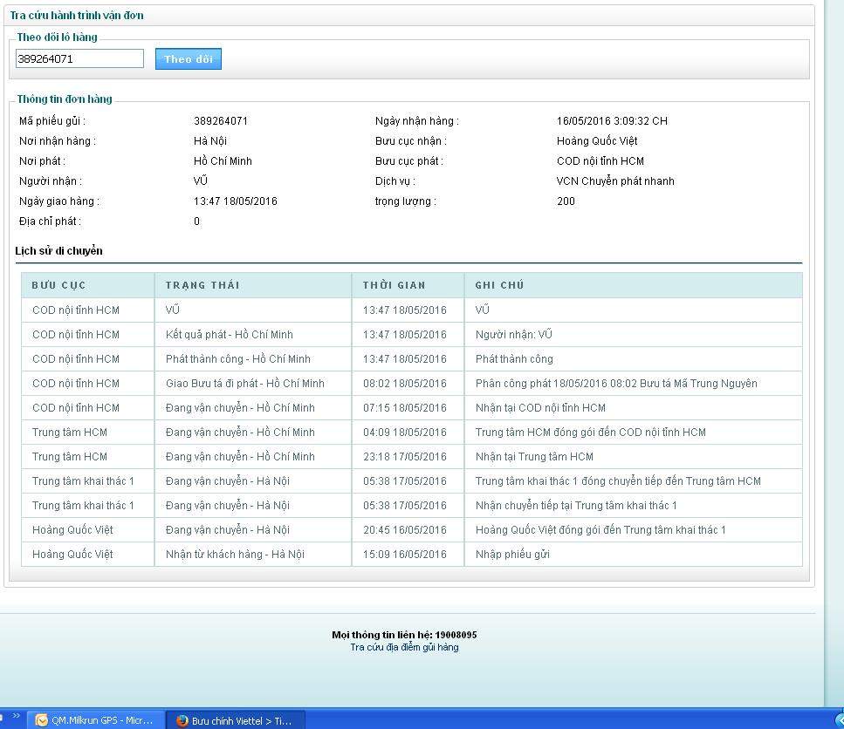Click Nơi nhận hàng value Hà Nội

coord(210,141)
